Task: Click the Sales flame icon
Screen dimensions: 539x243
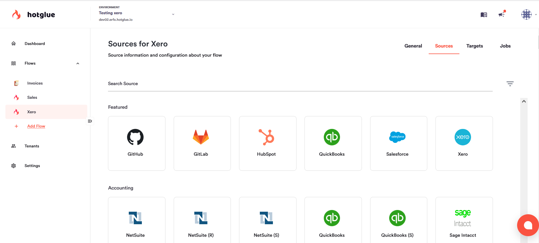Action: point(16,97)
